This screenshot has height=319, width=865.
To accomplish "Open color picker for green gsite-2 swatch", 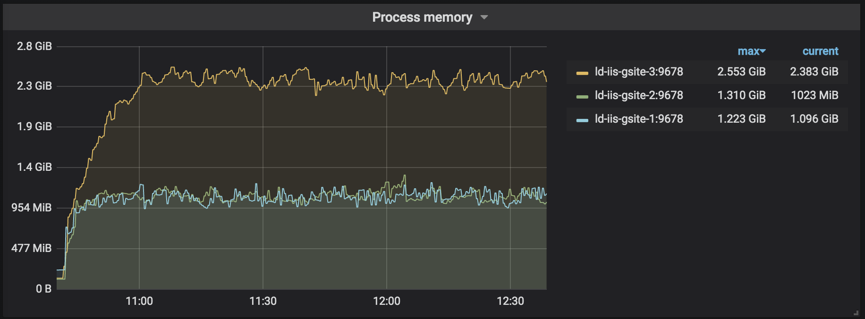I will point(582,96).
